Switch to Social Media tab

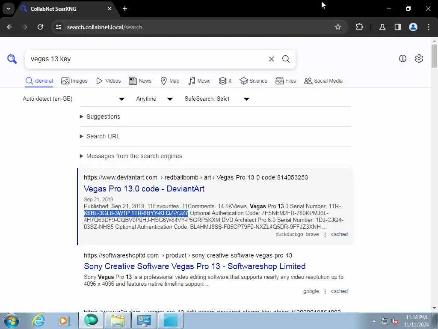(323, 81)
